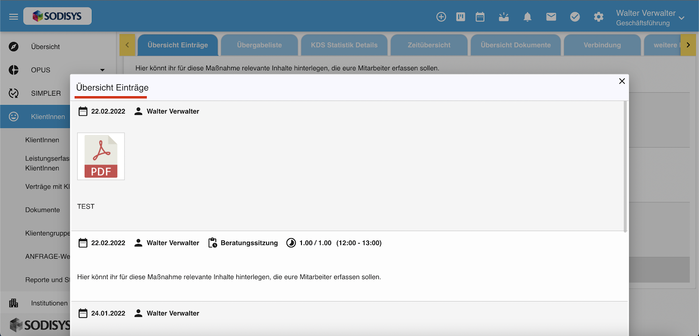Screen dimensions: 699x336
Task: Click the inbox tray icon in header
Action: (x=504, y=17)
